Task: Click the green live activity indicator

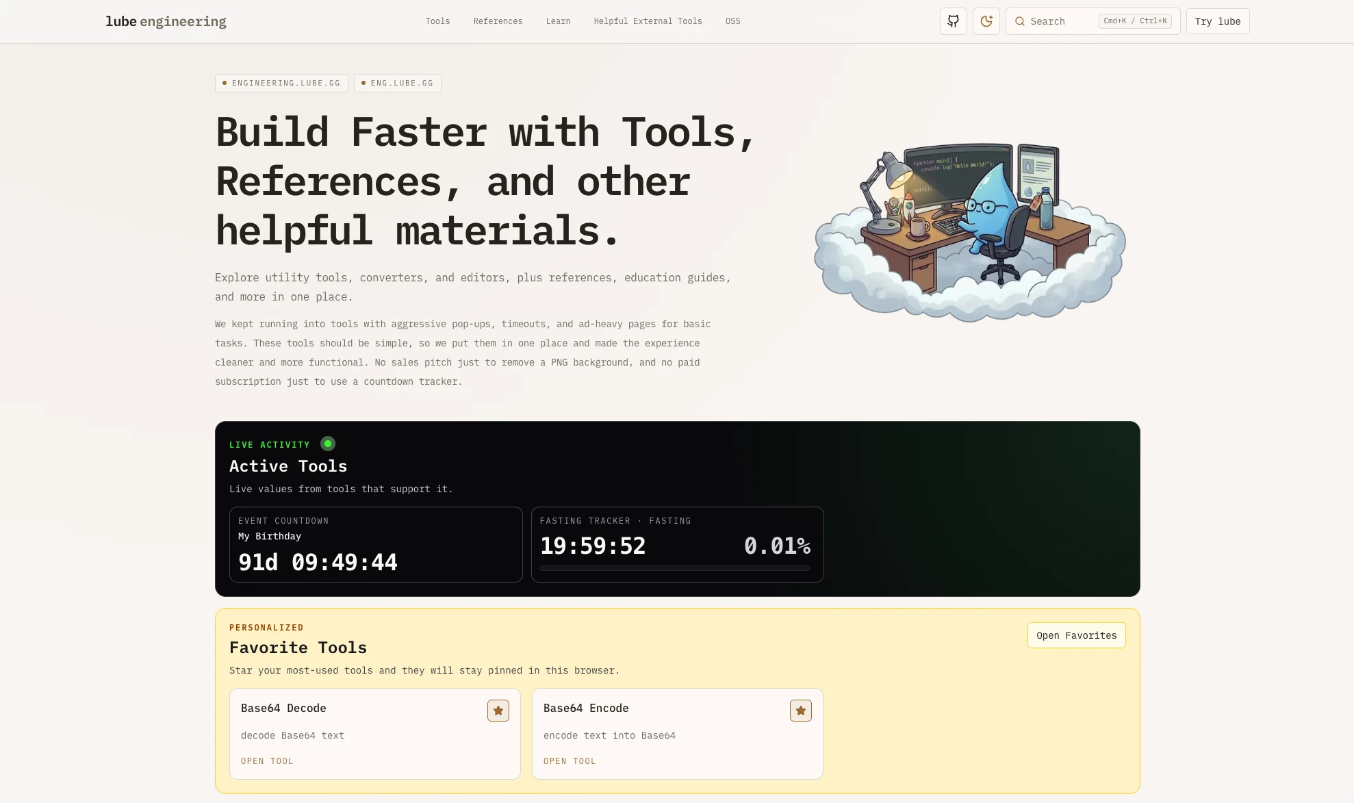Action: (x=328, y=444)
